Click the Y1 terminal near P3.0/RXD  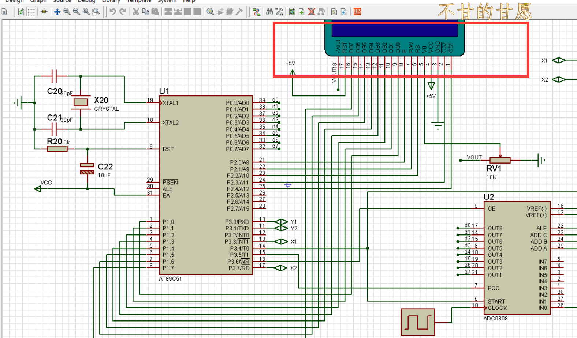coord(281,222)
